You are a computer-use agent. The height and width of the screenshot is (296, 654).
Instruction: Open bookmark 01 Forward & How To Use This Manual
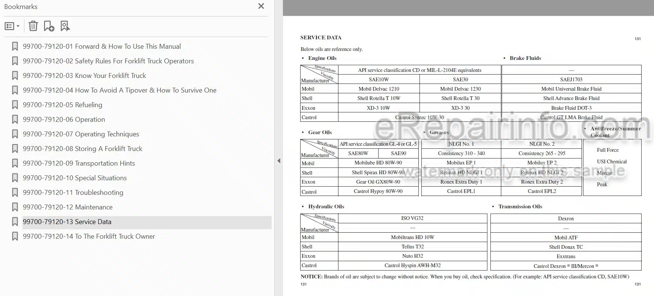click(x=102, y=46)
